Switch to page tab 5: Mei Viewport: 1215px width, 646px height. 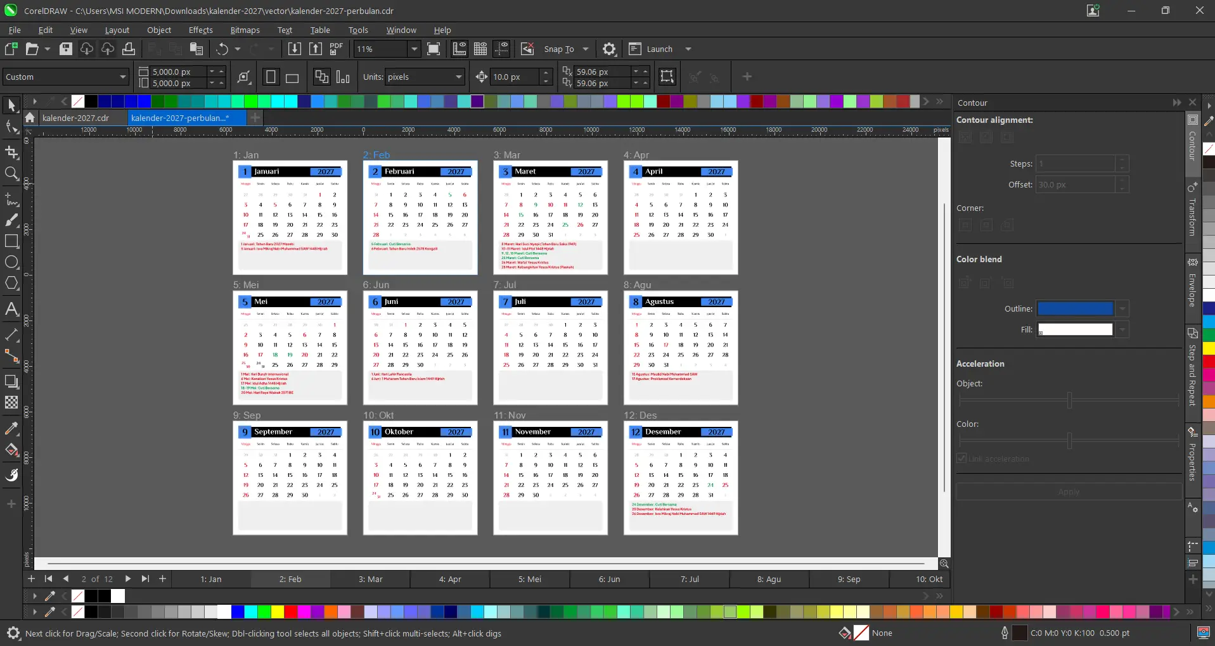[x=530, y=579]
